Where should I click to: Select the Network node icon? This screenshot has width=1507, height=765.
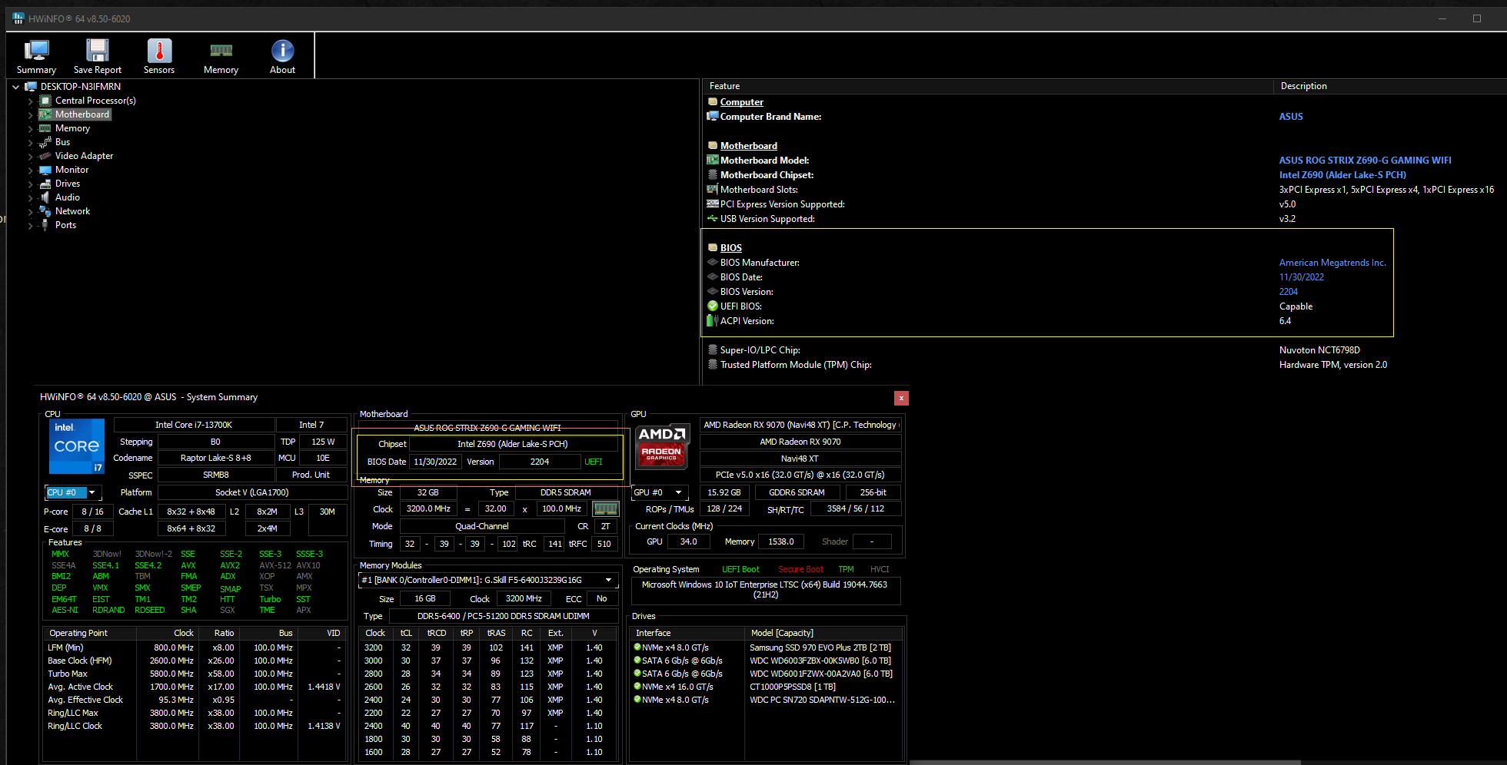coord(45,211)
